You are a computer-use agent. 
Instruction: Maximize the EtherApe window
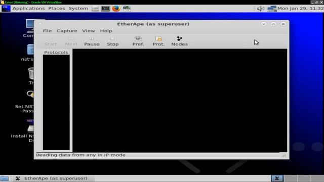click(273, 24)
